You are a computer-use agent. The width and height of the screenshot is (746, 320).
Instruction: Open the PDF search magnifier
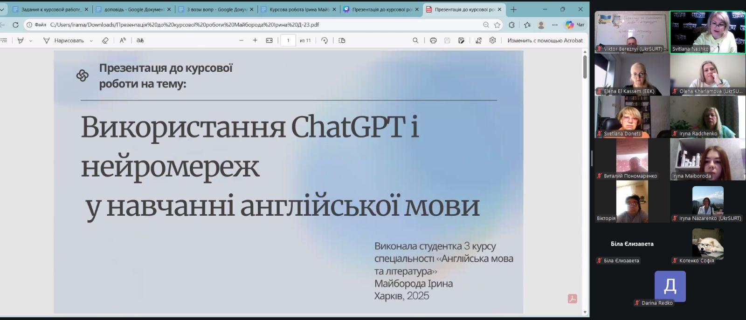tap(415, 41)
